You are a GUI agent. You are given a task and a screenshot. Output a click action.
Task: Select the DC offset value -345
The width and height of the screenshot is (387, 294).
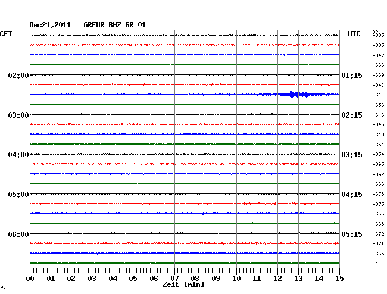click(x=378, y=124)
